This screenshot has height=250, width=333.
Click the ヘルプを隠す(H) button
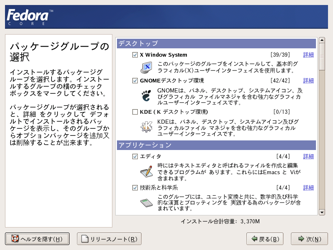(x=37, y=239)
